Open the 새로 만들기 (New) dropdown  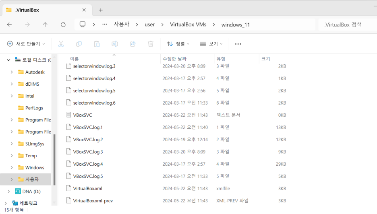[26, 44]
